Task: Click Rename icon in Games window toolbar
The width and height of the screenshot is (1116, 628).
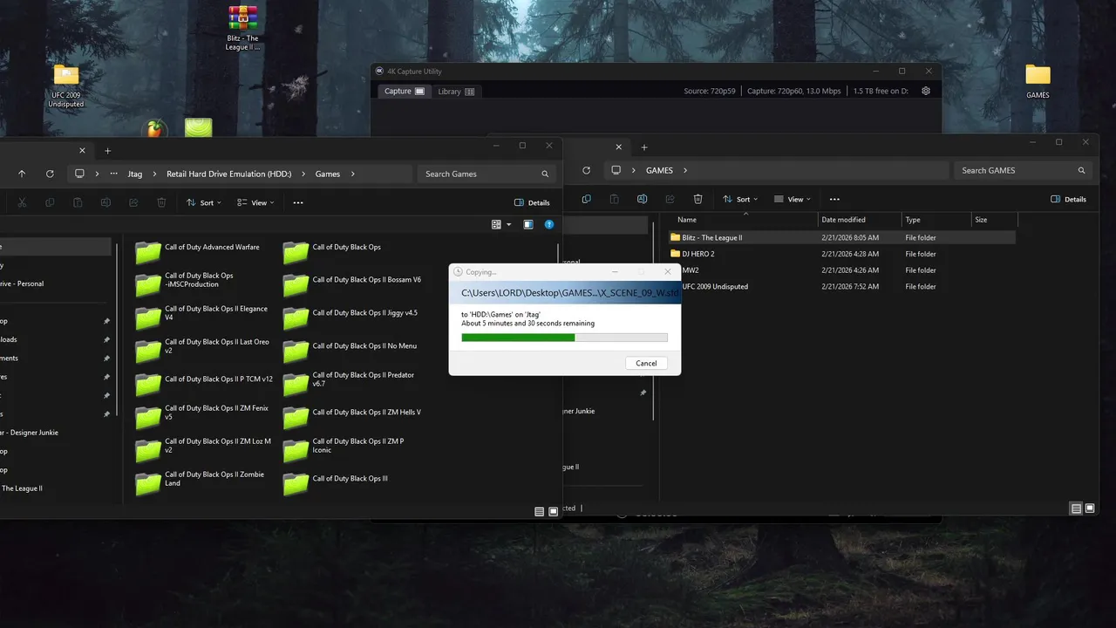Action: tap(105, 202)
